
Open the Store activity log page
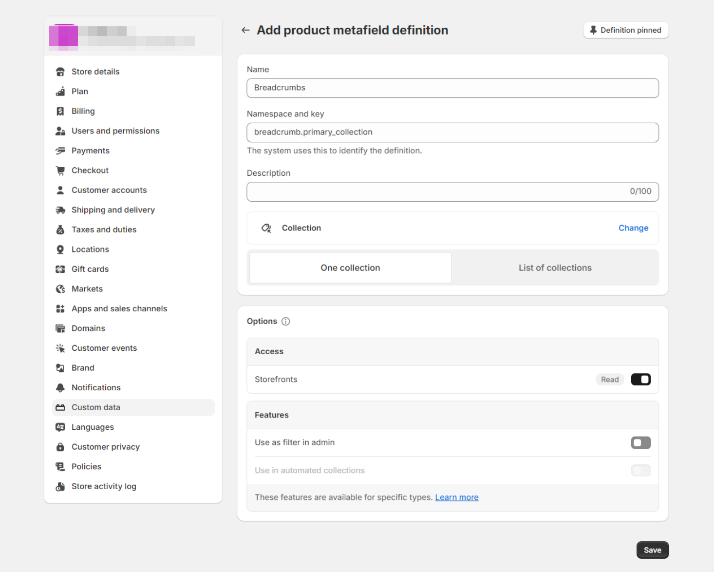104,486
